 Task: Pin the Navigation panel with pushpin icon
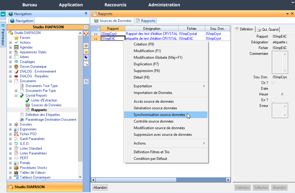tap(86, 14)
